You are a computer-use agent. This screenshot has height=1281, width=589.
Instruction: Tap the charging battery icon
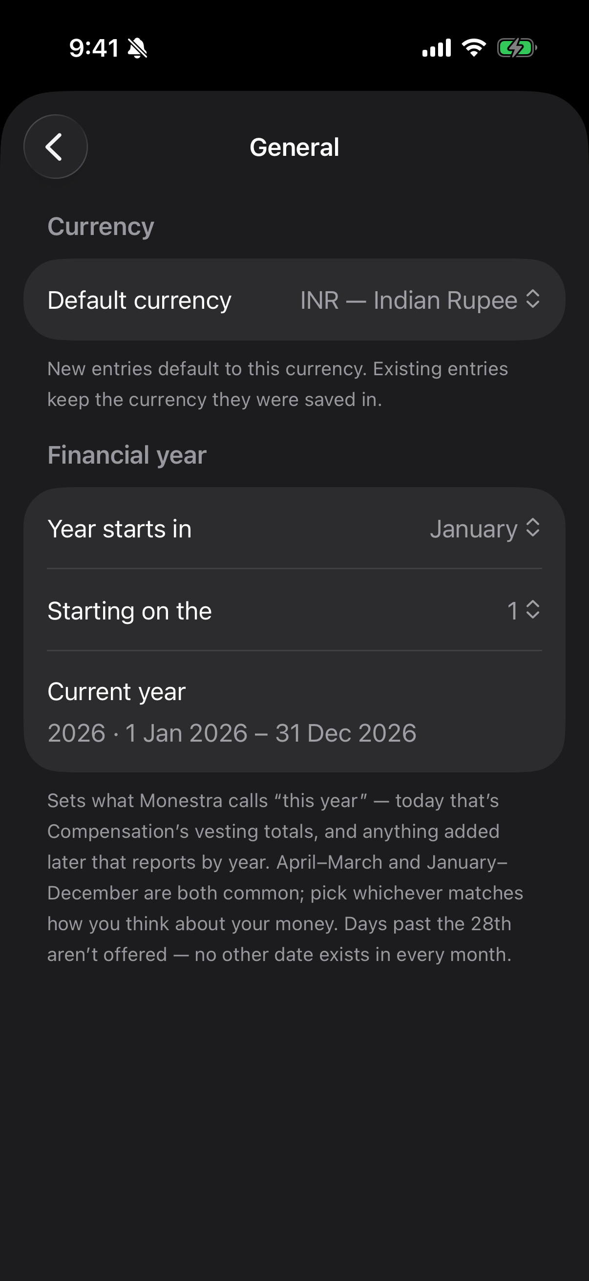517,48
